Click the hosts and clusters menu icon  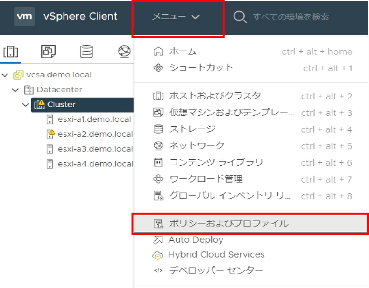[x=158, y=96]
